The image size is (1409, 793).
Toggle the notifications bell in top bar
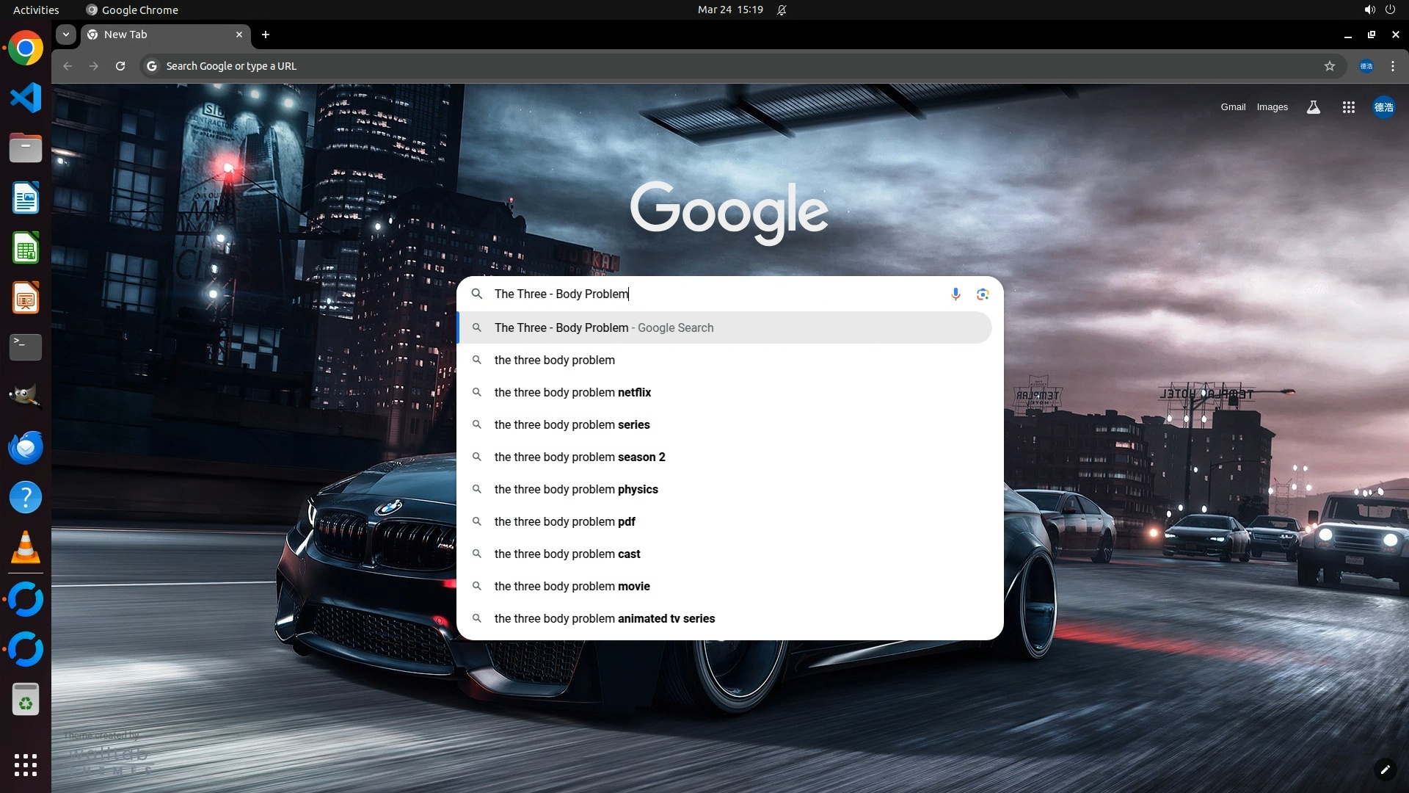tap(782, 10)
